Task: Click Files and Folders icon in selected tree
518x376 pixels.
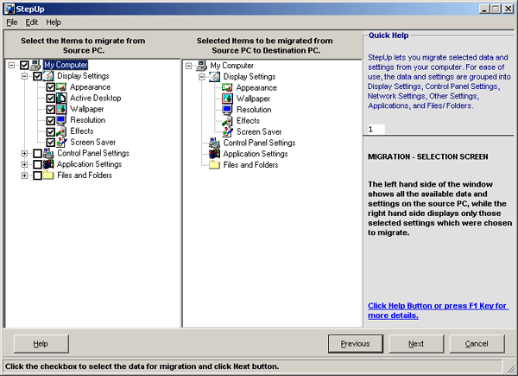Action: coord(214,165)
